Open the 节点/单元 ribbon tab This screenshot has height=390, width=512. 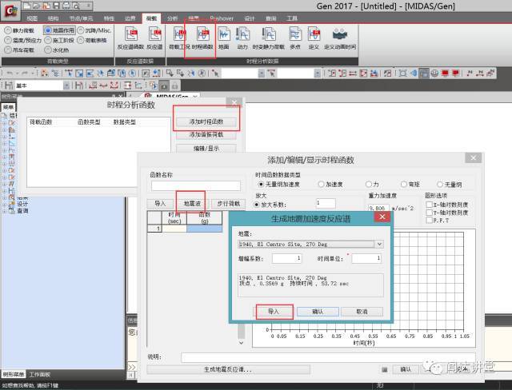pyautogui.click(x=82, y=18)
